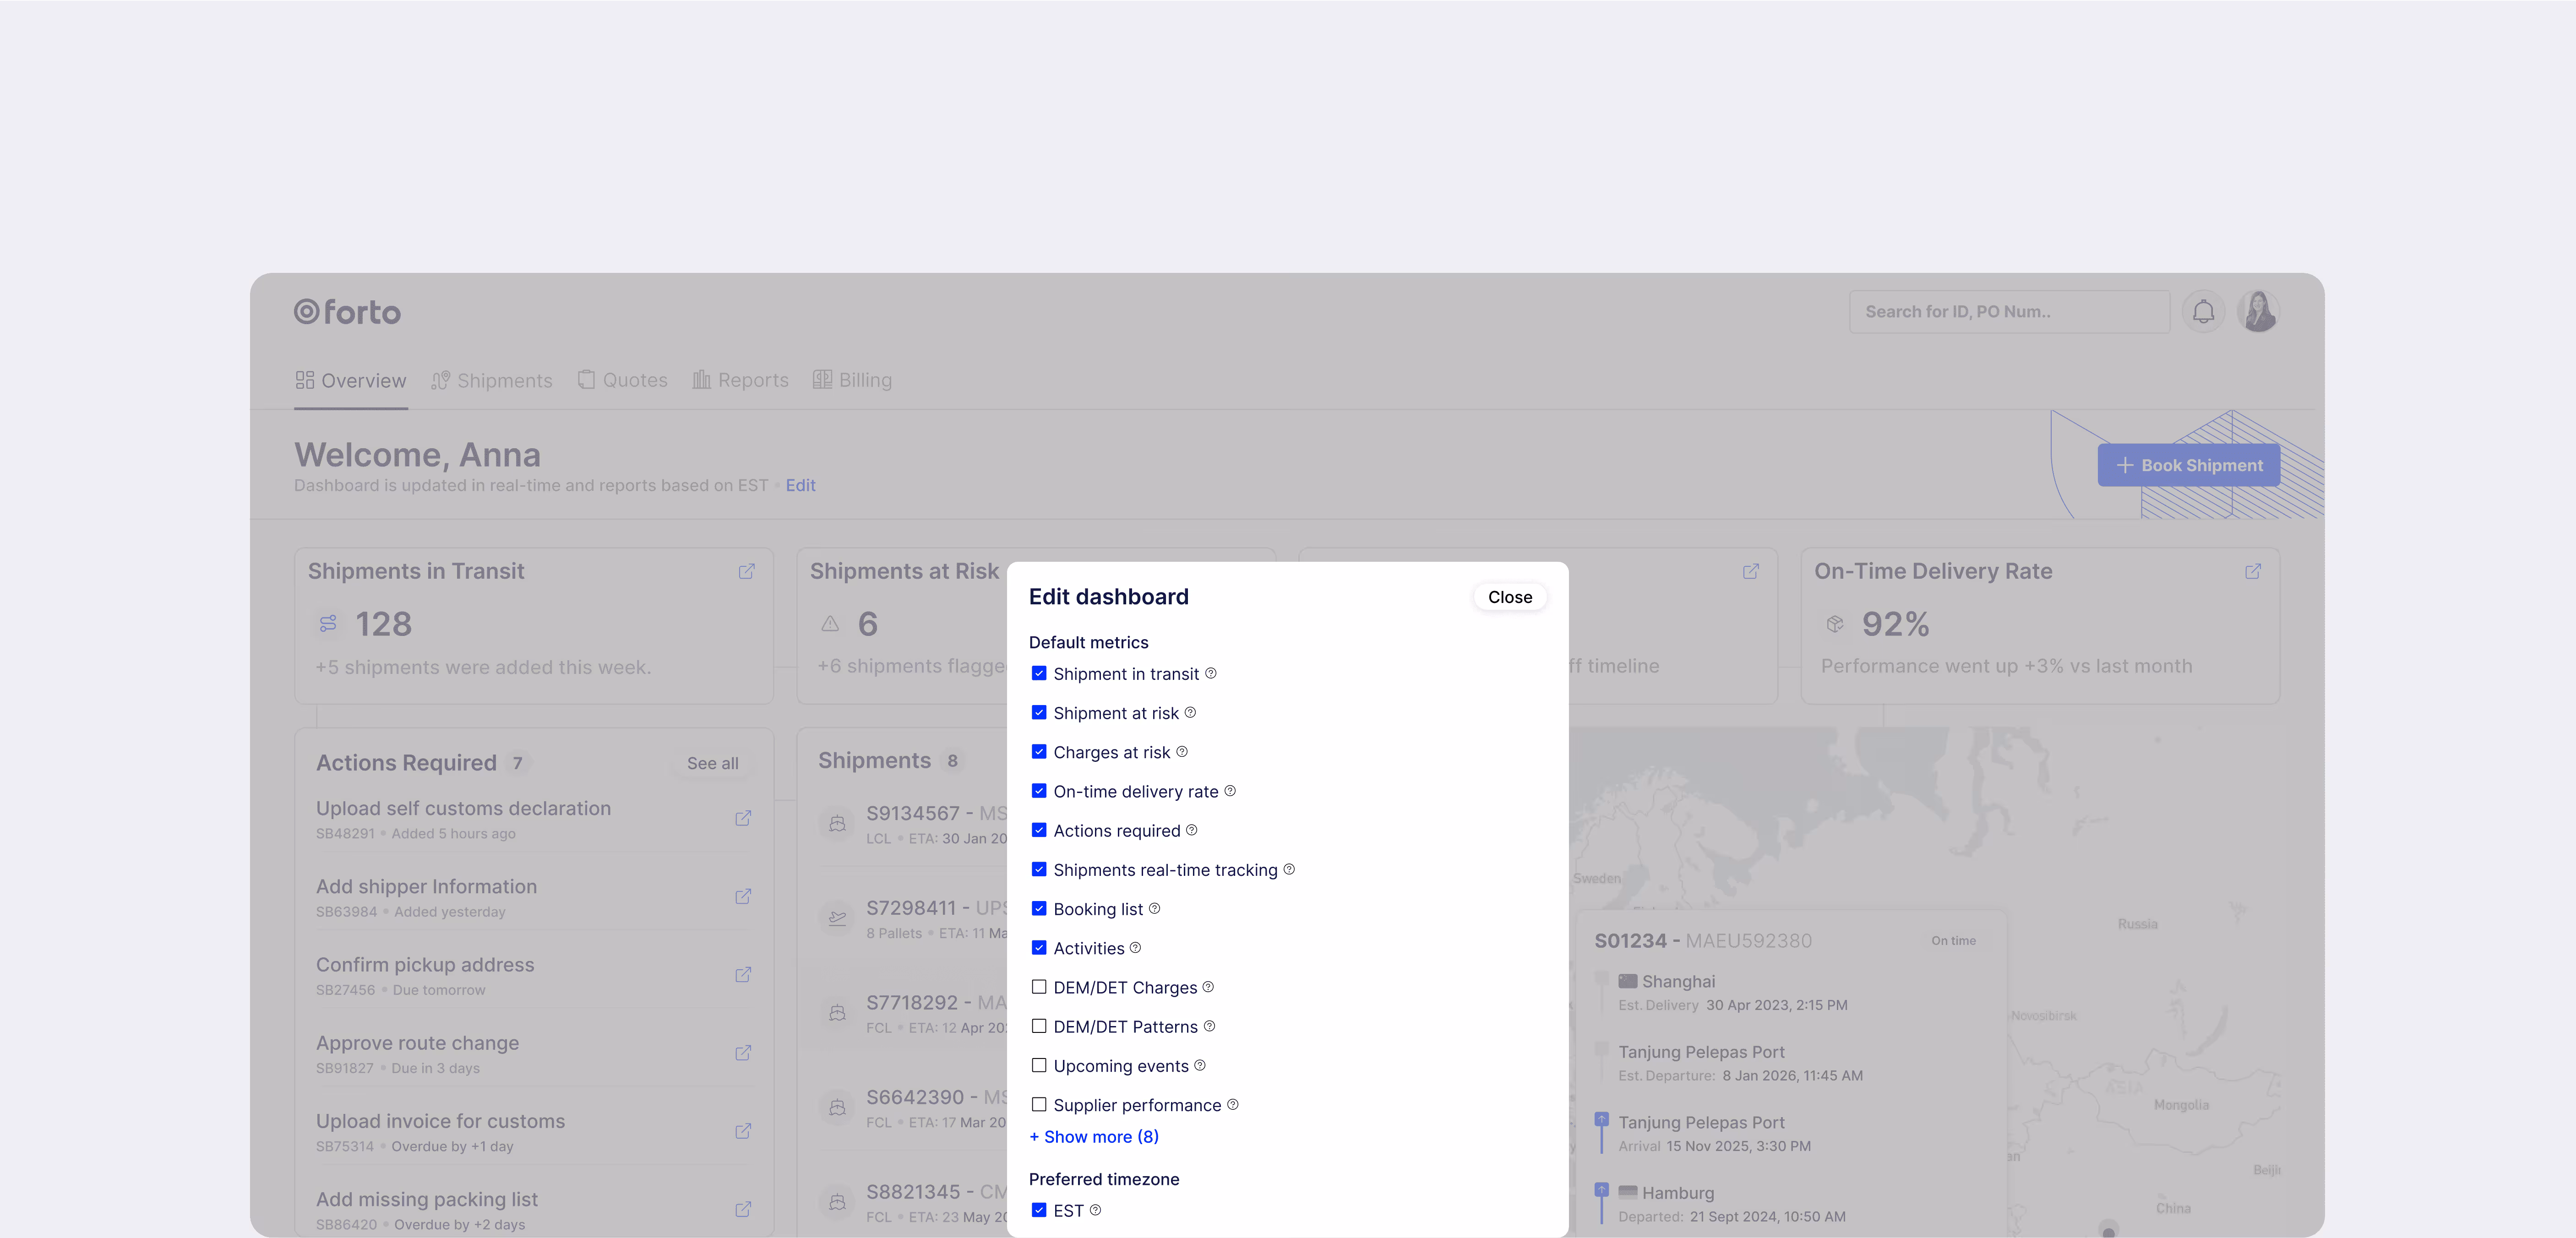Click help icon next to Shipments real-time tracking
This screenshot has height=1238, width=2576.
pyautogui.click(x=1289, y=869)
